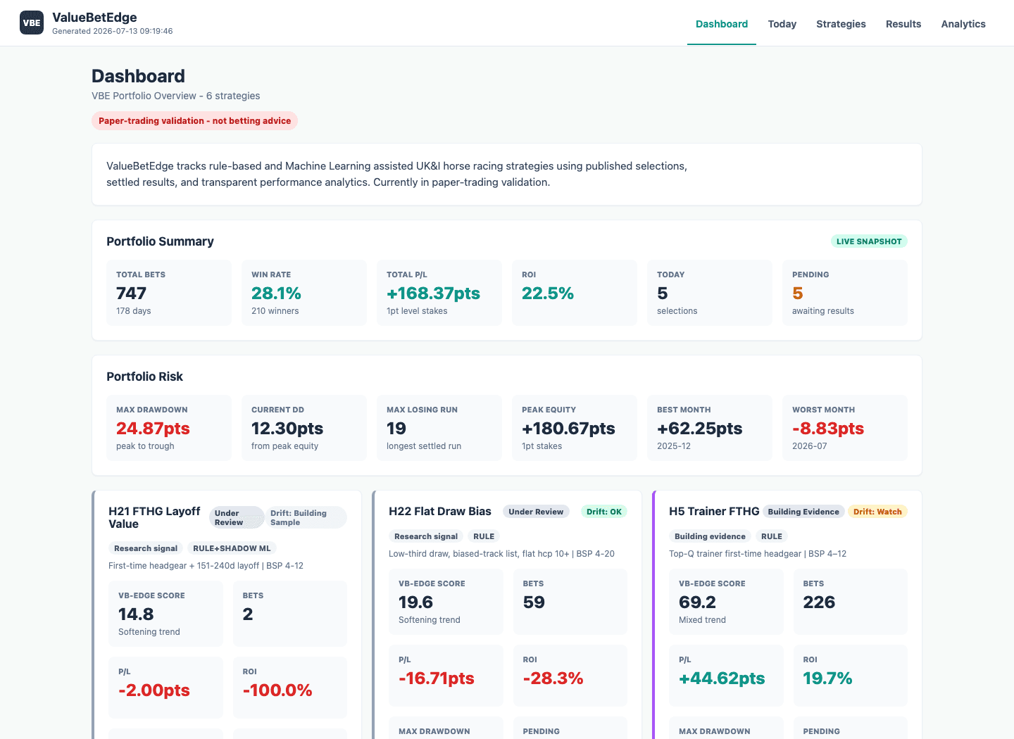Go to the Results tab
1014x739 pixels.
pyautogui.click(x=903, y=24)
